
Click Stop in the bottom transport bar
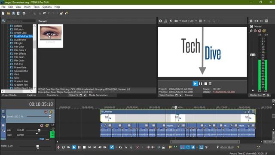point(84,147)
